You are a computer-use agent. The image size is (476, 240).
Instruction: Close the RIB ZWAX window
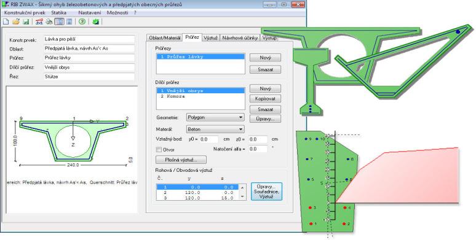(x=298, y=4)
